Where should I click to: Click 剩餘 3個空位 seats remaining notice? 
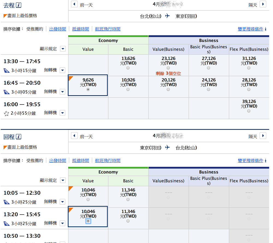click(168, 73)
